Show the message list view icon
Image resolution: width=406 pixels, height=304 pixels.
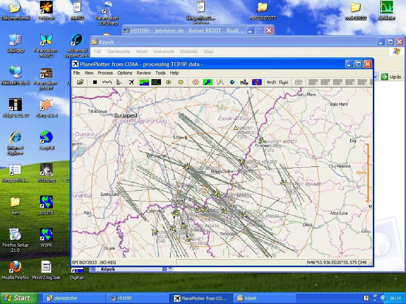119,82
